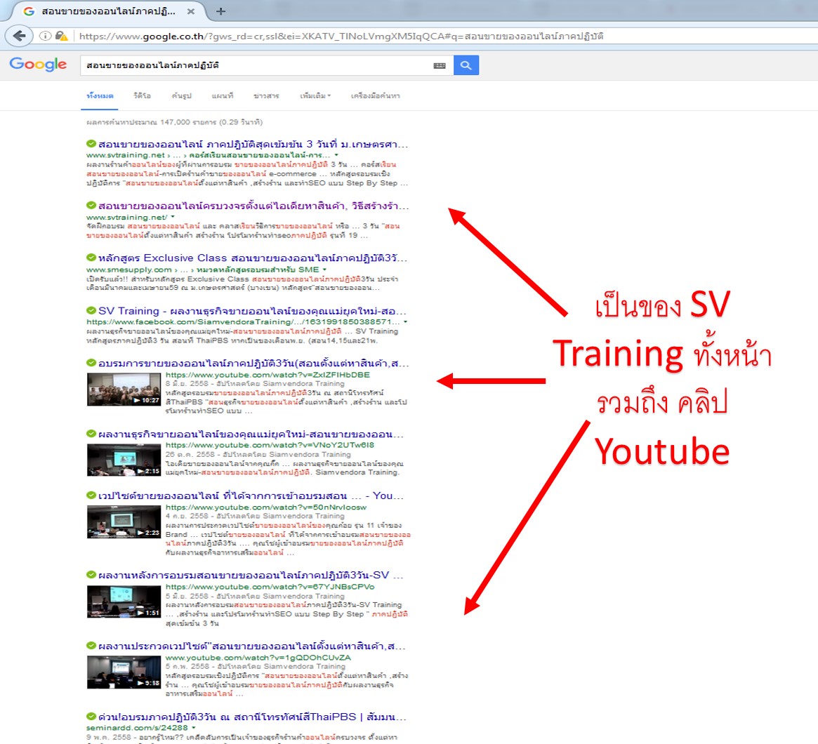Viewport: 818px width, 744px height.
Task: Switch to the 'วิดีโอ' (Videos) tab
Action: click(x=142, y=96)
